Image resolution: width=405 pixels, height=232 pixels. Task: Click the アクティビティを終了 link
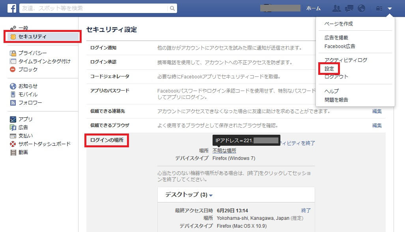298,143
